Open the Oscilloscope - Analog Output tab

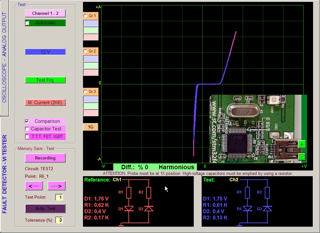[4, 58]
